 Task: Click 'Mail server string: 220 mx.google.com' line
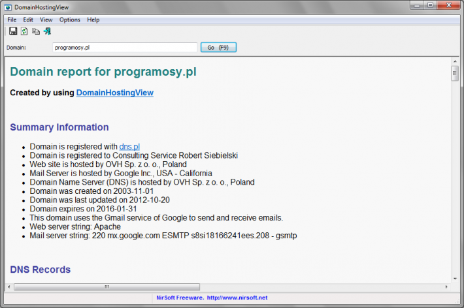coord(163,236)
